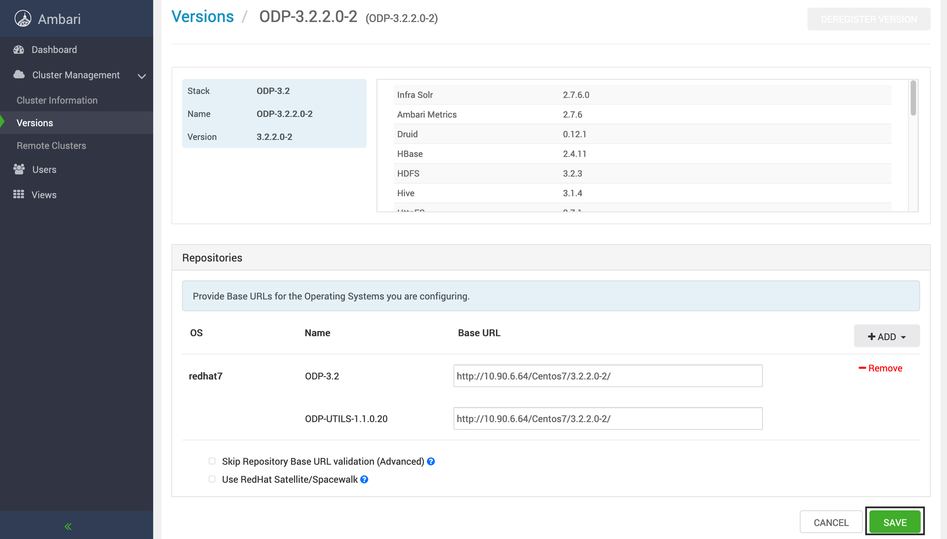This screenshot has height=539, width=947.
Task: Open help for RedHat Satellite/Spacewalk
Action: 364,480
